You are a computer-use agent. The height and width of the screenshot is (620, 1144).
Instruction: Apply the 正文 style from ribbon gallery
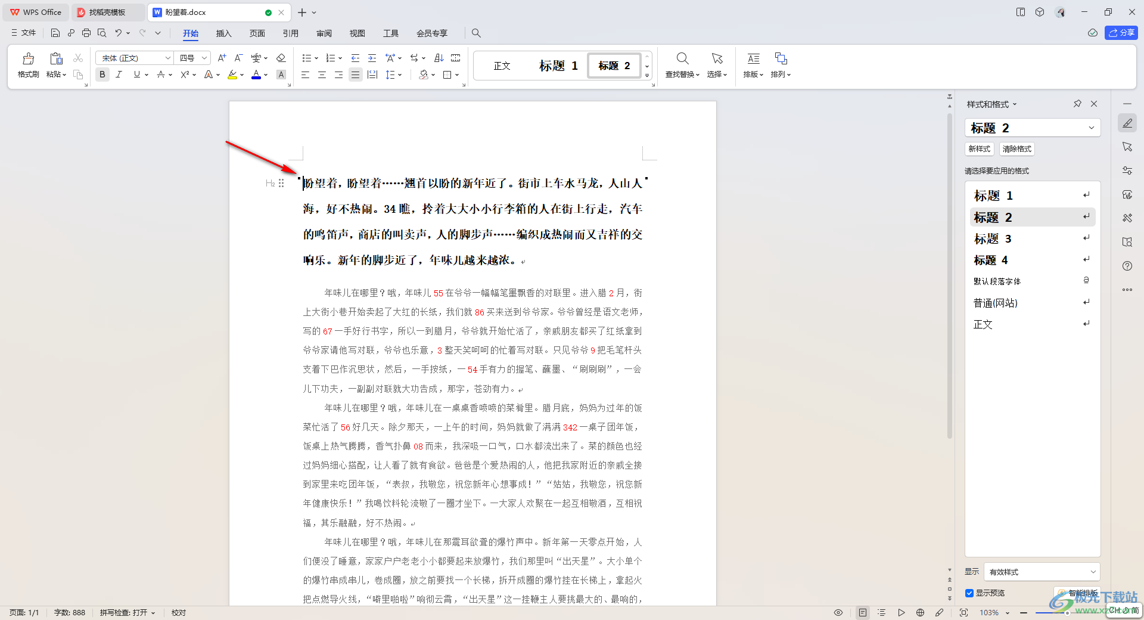502,66
